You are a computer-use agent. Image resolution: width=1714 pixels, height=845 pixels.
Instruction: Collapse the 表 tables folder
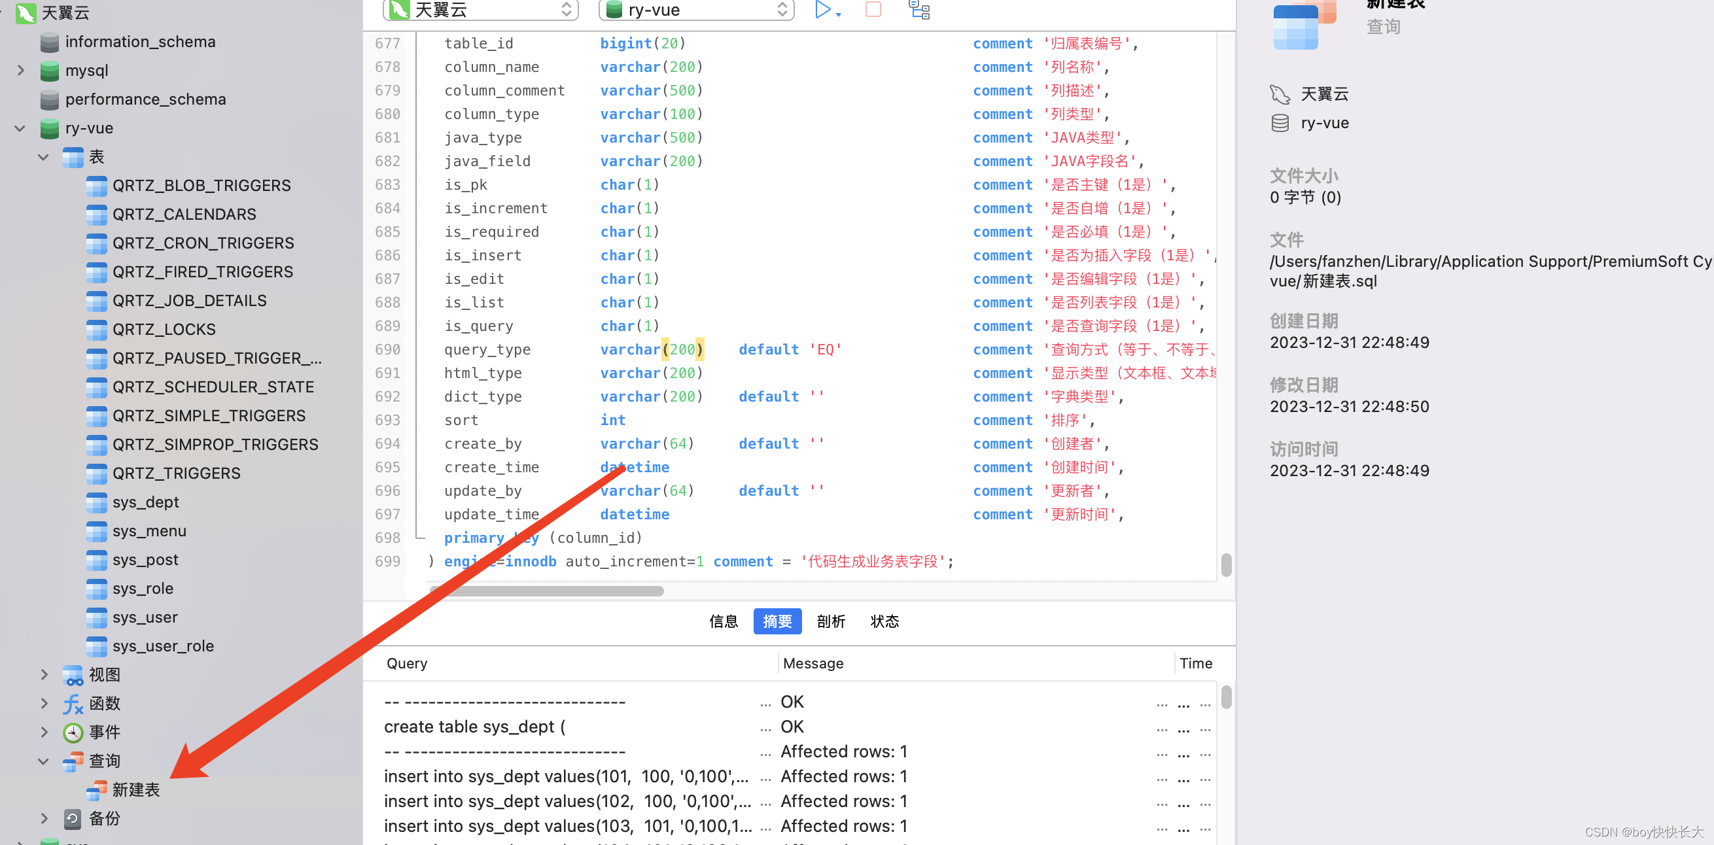pos(43,157)
